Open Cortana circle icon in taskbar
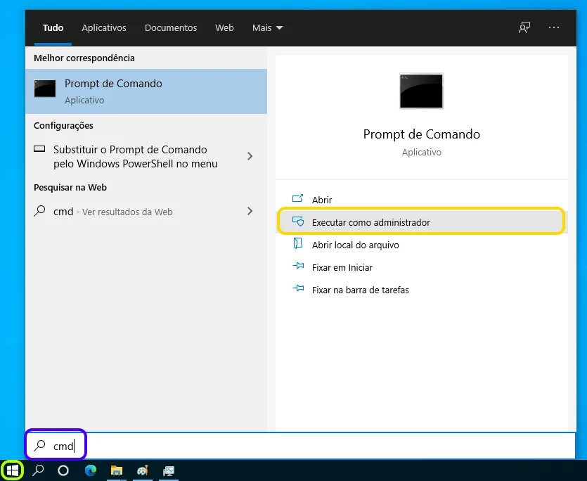 click(x=63, y=470)
